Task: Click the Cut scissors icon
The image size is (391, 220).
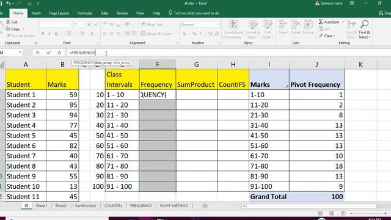Action: coord(8,22)
